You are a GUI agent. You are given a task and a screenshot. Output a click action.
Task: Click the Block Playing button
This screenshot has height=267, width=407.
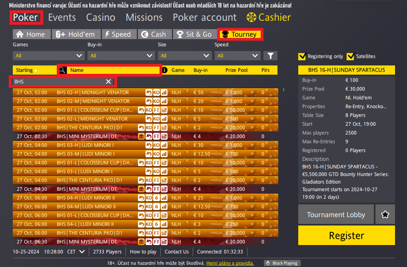tap(282, 263)
